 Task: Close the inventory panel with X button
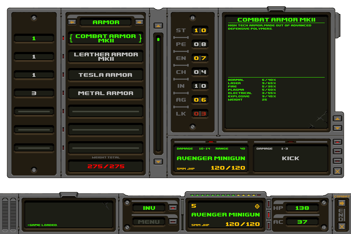[x=337, y=171]
